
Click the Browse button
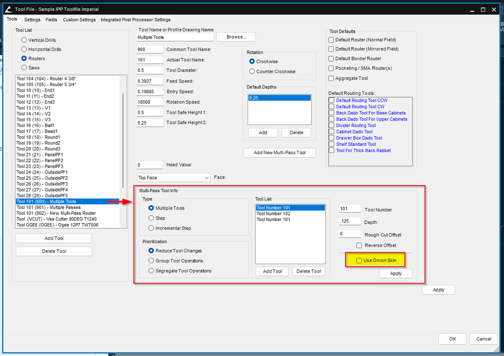point(237,37)
